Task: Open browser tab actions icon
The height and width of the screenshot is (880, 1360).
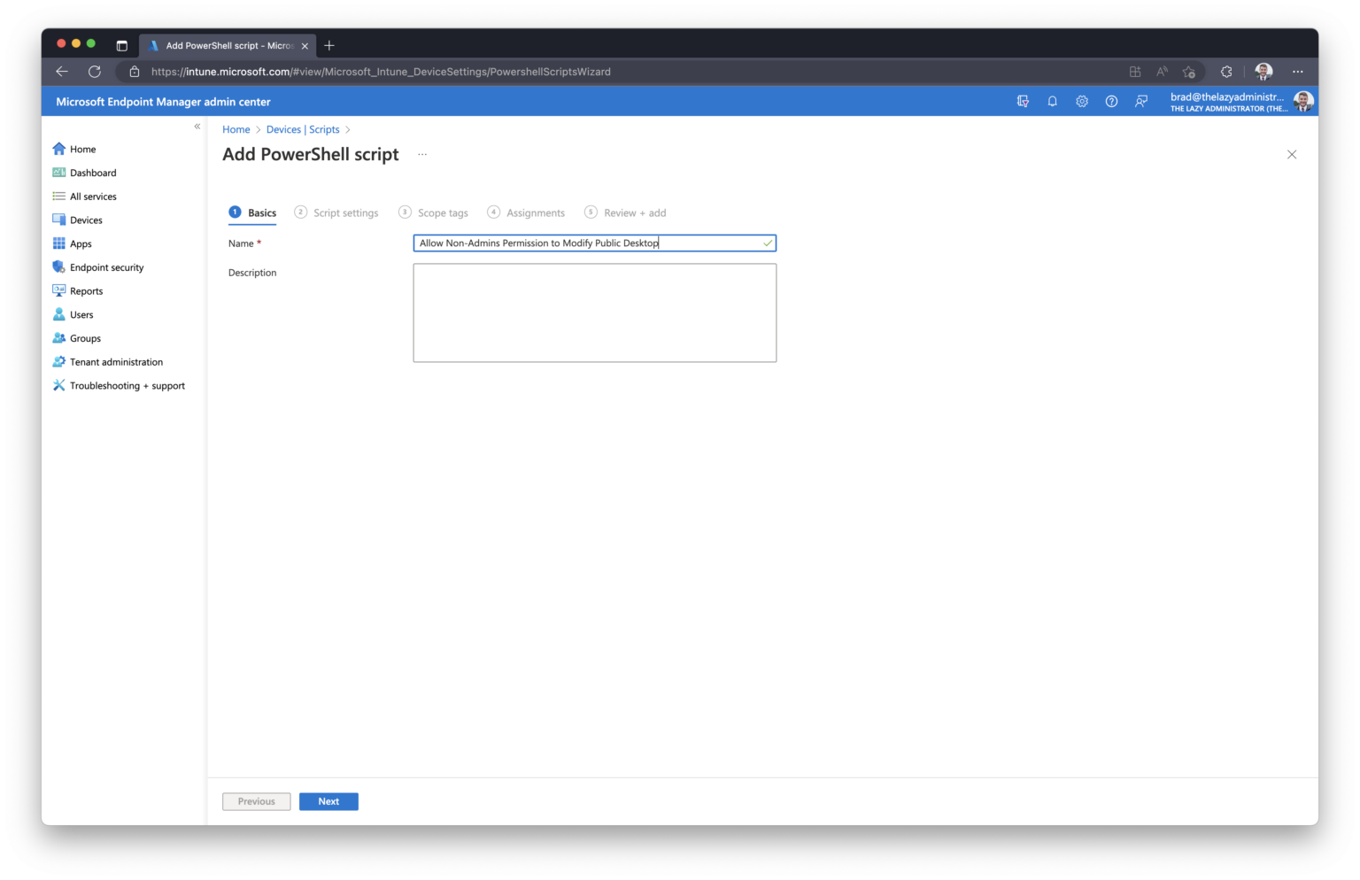Action: 122,45
